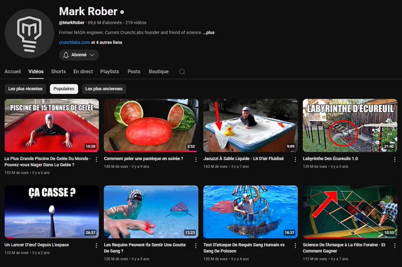The image size is (402, 267).
Task: Open title Les Requins Peuvent-ils Sentir Une Goutte
Action: pos(145,248)
